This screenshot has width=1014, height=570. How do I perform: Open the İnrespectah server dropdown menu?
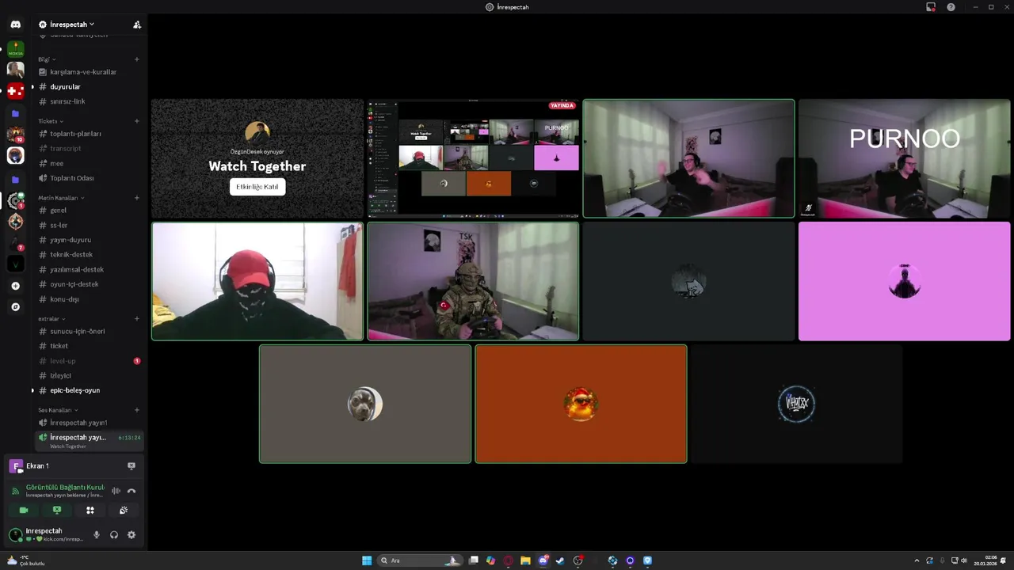point(71,25)
